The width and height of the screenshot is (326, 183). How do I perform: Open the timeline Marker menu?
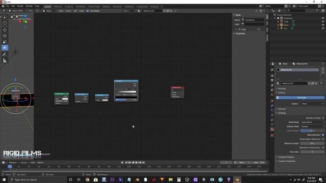pos(41,163)
